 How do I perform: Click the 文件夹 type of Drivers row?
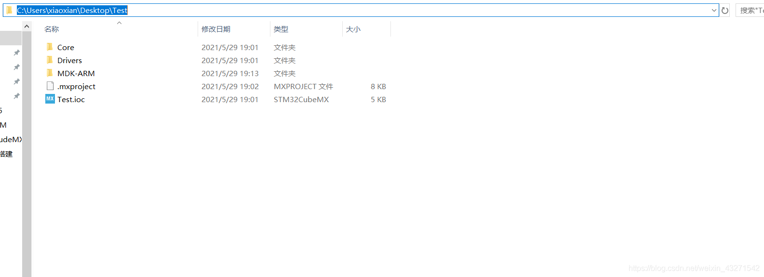click(284, 60)
